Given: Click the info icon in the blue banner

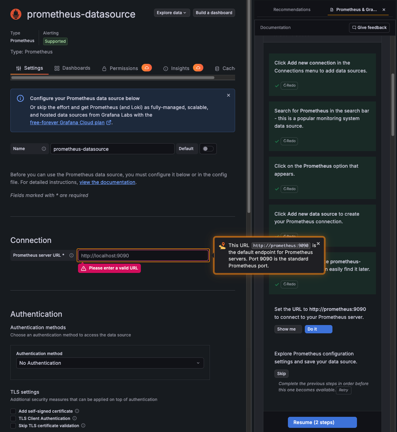Looking at the screenshot, I should [x=20, y=98].
